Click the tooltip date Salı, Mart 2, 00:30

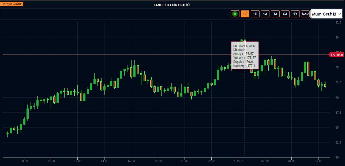[244, 46]
